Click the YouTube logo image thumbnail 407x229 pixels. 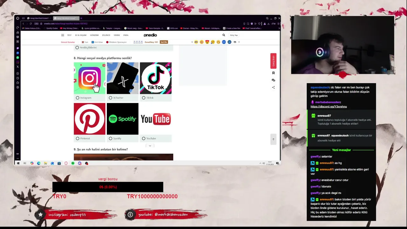pos(155,119)
